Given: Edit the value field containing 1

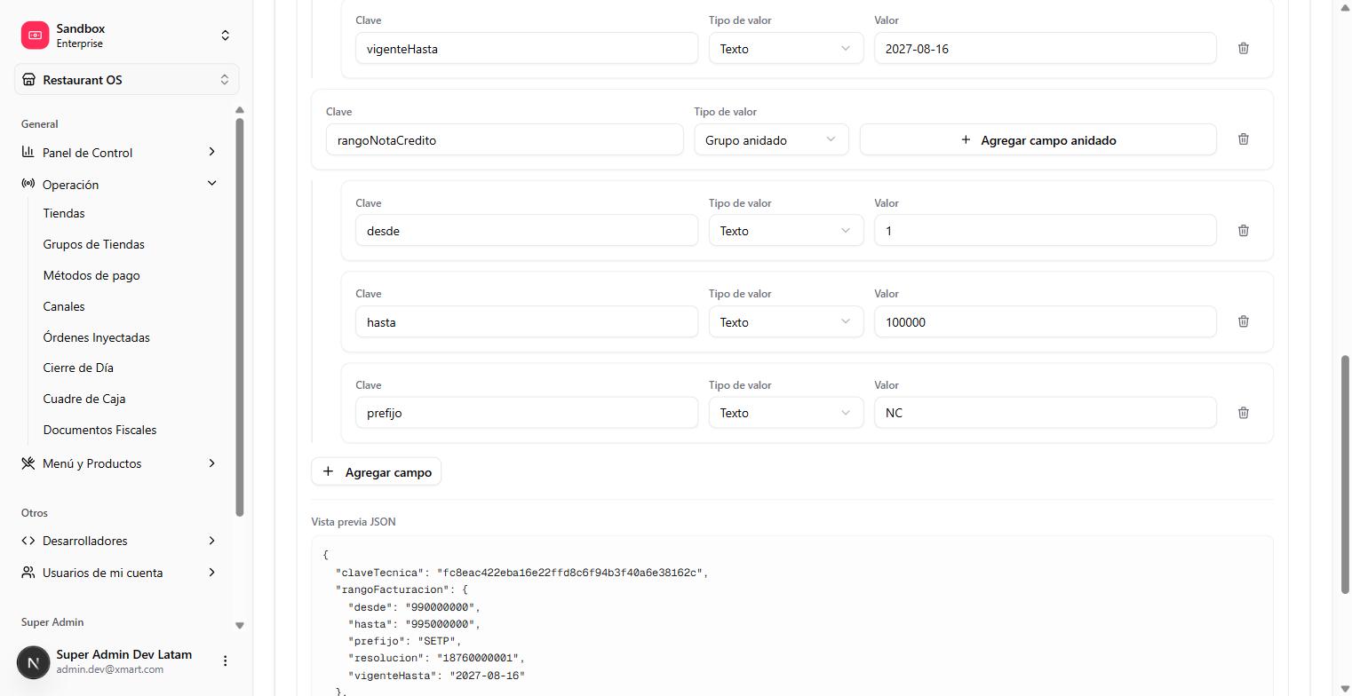Looking at the screenshot, I should coord(1045,231).
